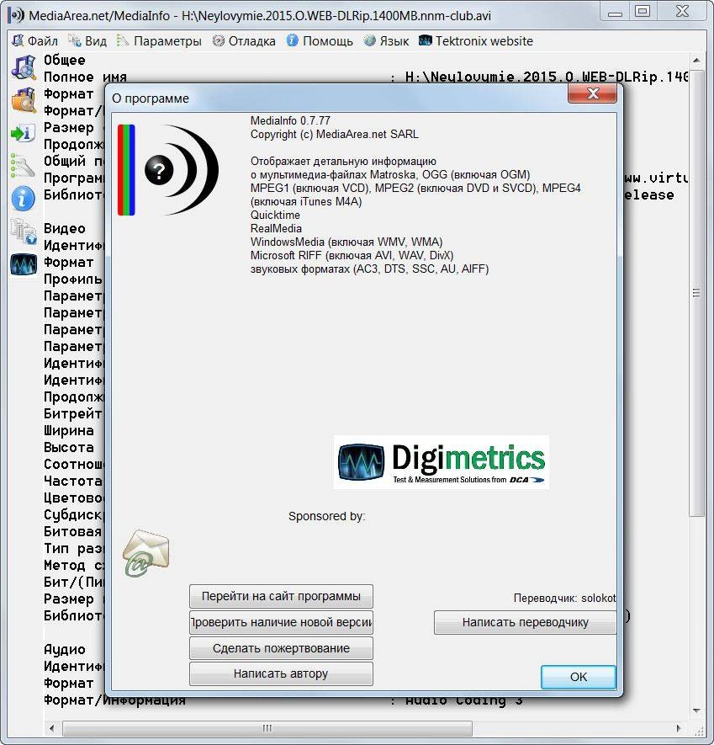Click the vertical scrollbar down arrow
The height and width of the screenshot is (745, 714).
click(696, 710)
